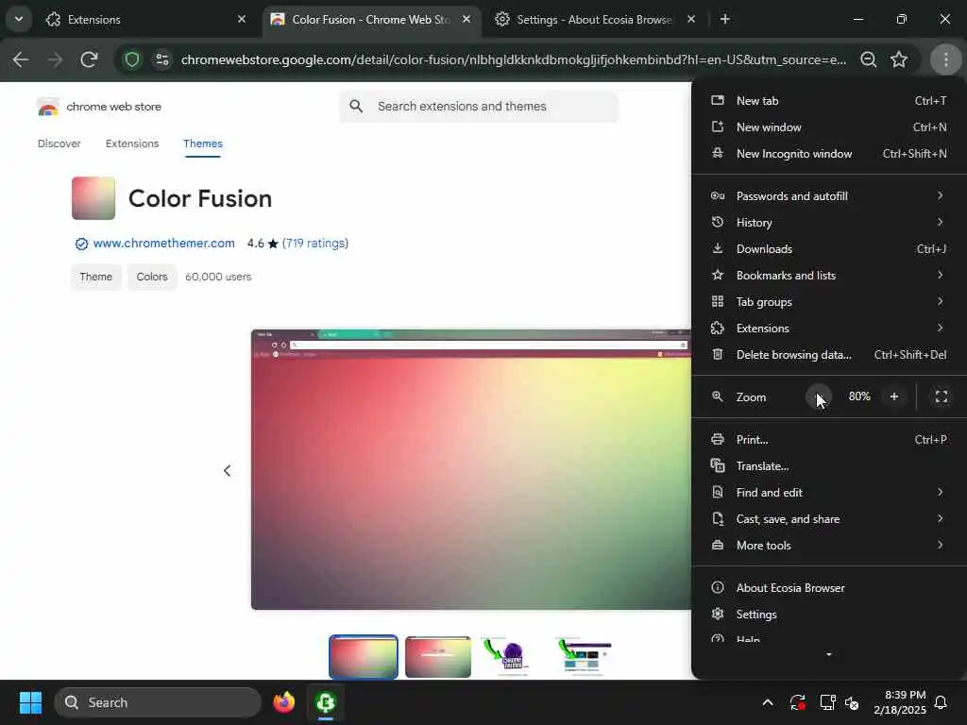
Task: Expand Passwords and autofill submenu
Action: click(x=829, y=196)
